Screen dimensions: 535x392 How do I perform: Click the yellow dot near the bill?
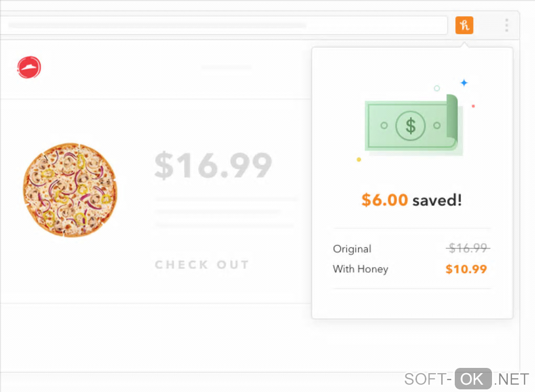coord(359,159)
